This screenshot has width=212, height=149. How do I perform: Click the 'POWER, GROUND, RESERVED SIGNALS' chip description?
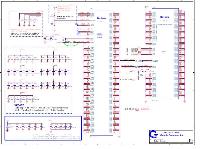(x=100, y=35)
